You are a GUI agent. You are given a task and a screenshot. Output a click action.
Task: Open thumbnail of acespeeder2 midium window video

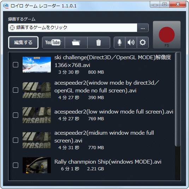click(37, 140)
